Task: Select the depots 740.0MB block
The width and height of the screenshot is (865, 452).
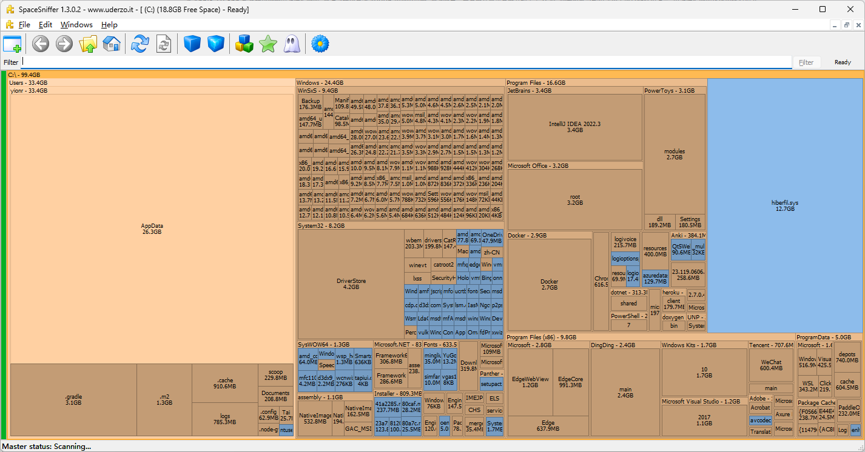Action: 847,357
